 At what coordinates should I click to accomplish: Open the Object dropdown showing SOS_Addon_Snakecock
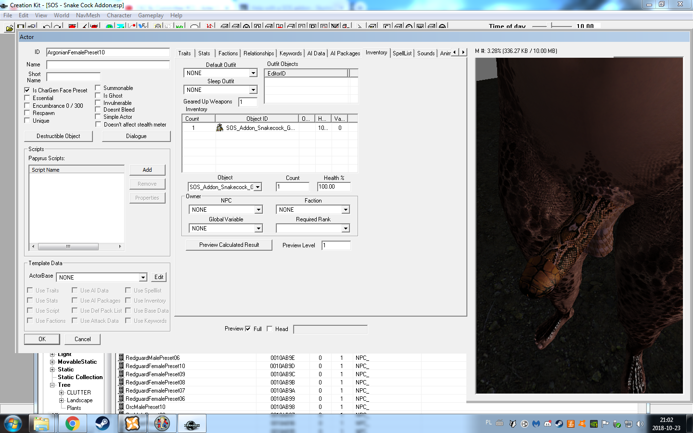[257, 187]
